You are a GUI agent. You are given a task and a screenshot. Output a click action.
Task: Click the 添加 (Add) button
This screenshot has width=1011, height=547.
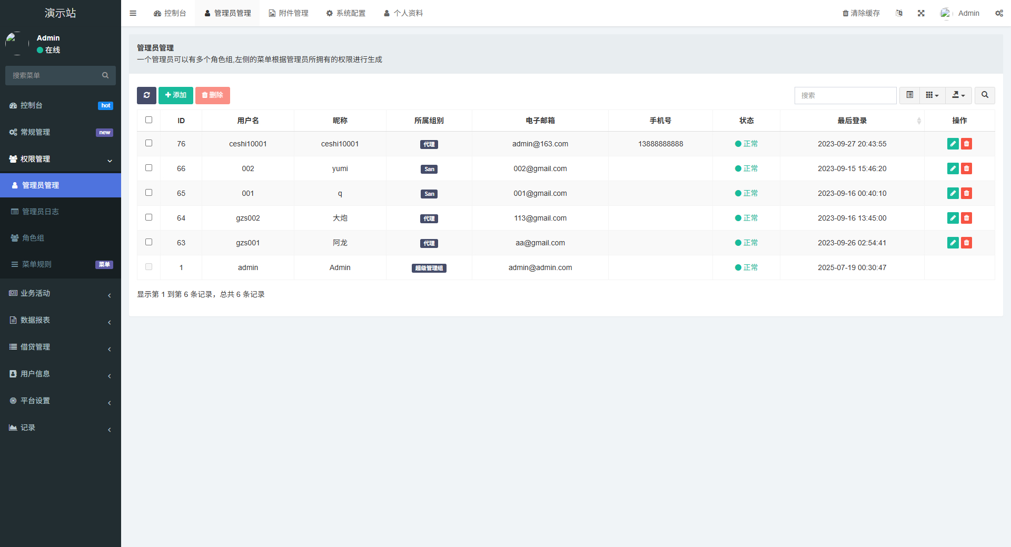175,95
